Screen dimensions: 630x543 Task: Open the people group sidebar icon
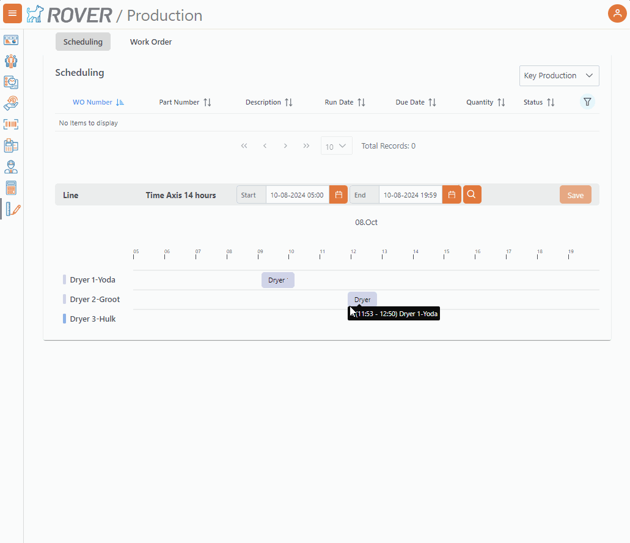tap(11, 61)
